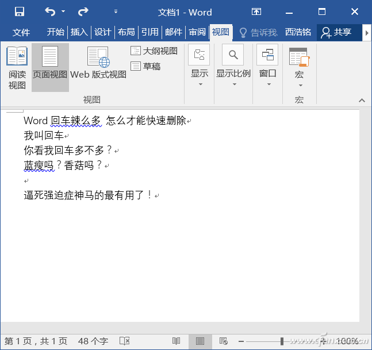Click the spelling check icon in status bar
The width and height of the screenshot is (372, 350).
click(124, 341)
